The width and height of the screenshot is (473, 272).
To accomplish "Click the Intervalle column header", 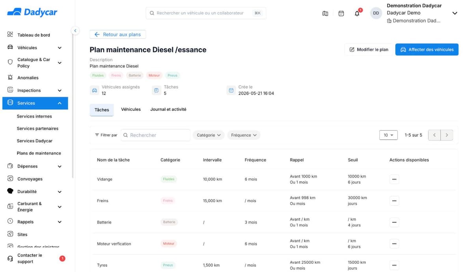I will [212, 160].
